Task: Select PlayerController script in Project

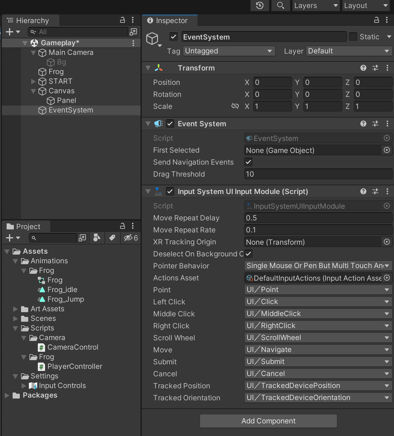Action: click(x=75, y=366)
